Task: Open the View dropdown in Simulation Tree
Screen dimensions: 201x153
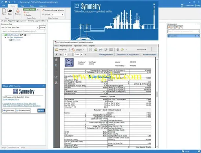Action: click(x=43, y=27)
